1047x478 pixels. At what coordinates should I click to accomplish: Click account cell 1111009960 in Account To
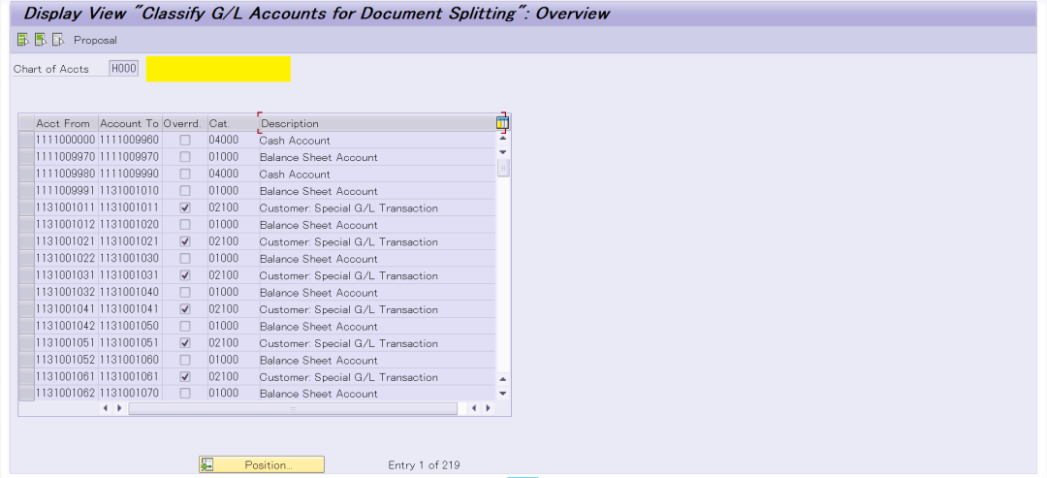pos(130,141)
